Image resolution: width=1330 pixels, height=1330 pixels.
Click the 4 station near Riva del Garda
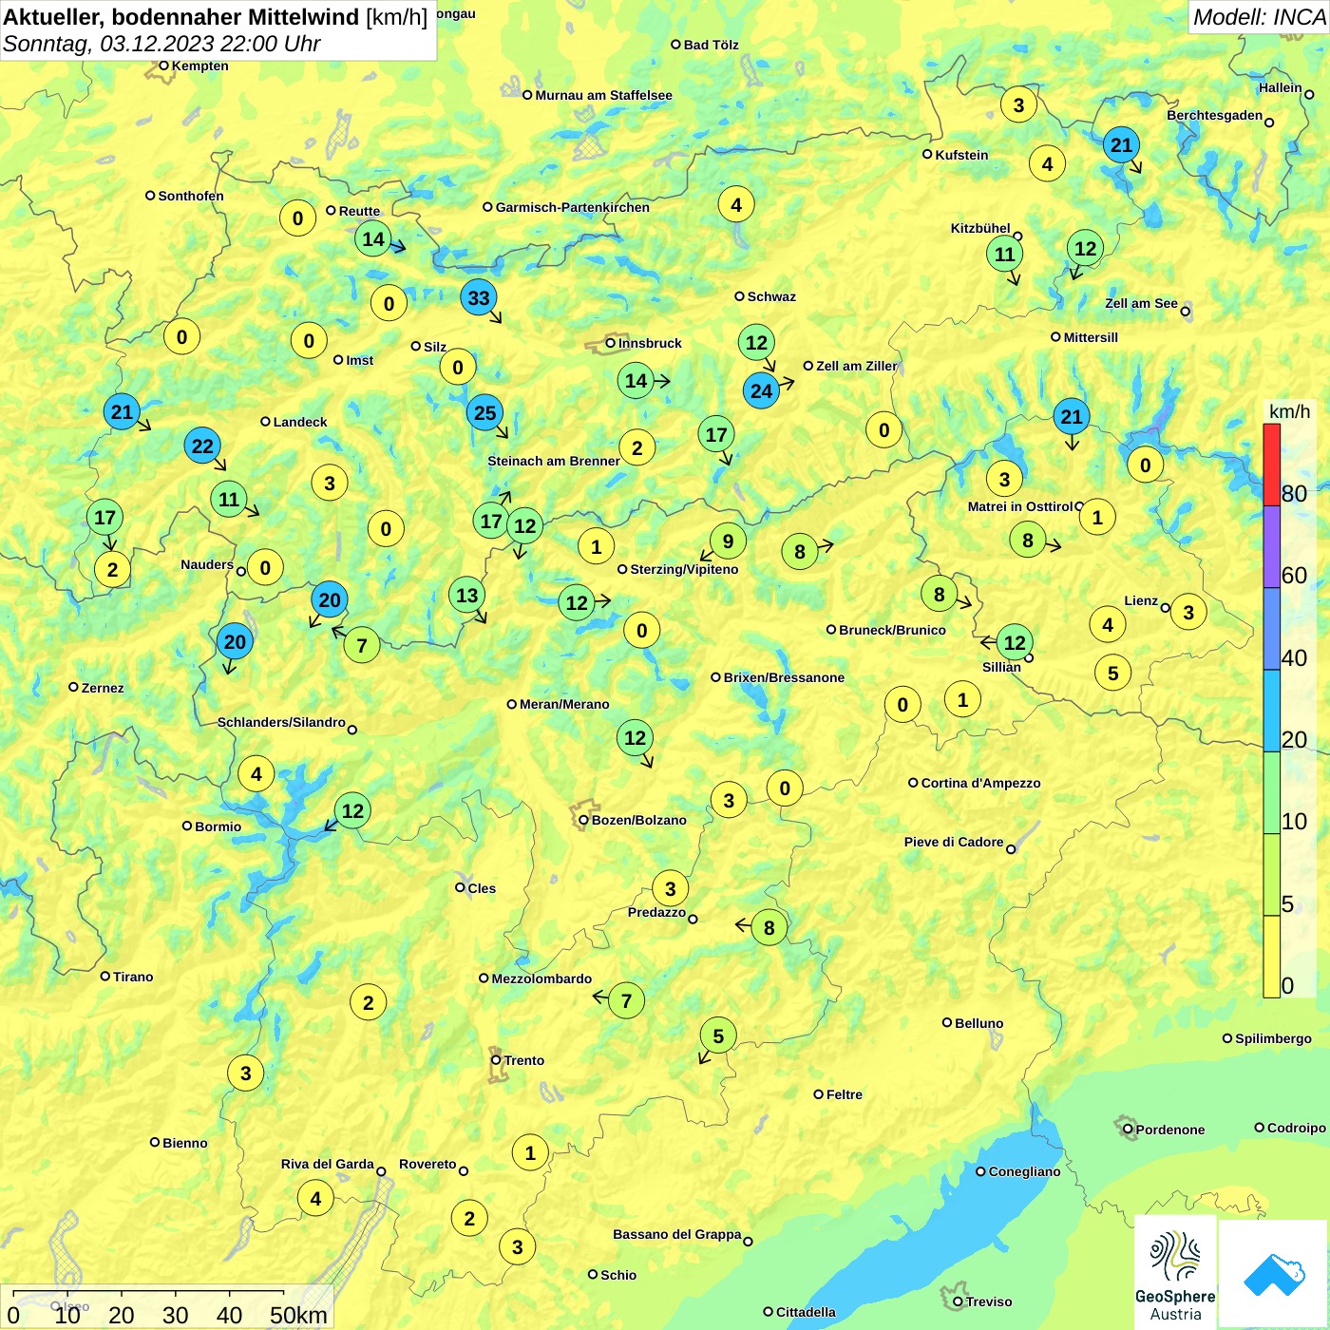coord(315,1199)
